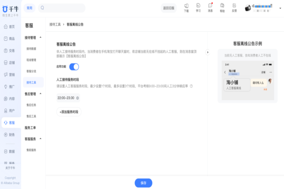Image resolution: width=284 pixels, height=189 pixels.
Task: Click the +添加服务时段 button
Action: (x=69, y=112)
